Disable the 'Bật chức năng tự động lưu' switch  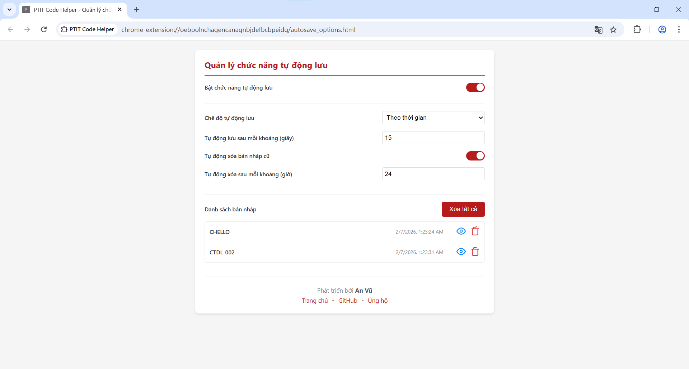click(475, 87)
